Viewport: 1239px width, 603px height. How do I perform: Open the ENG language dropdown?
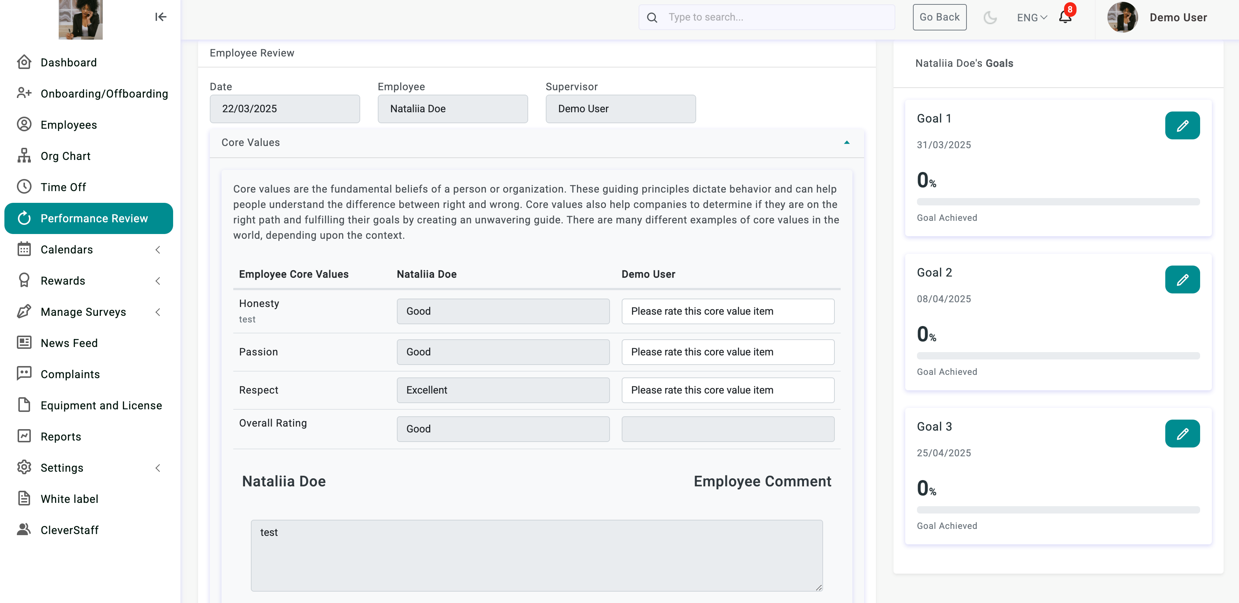(1032, 18)
